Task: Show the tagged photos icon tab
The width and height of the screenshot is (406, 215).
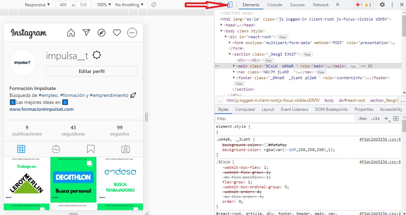Action: click(125, 149)
